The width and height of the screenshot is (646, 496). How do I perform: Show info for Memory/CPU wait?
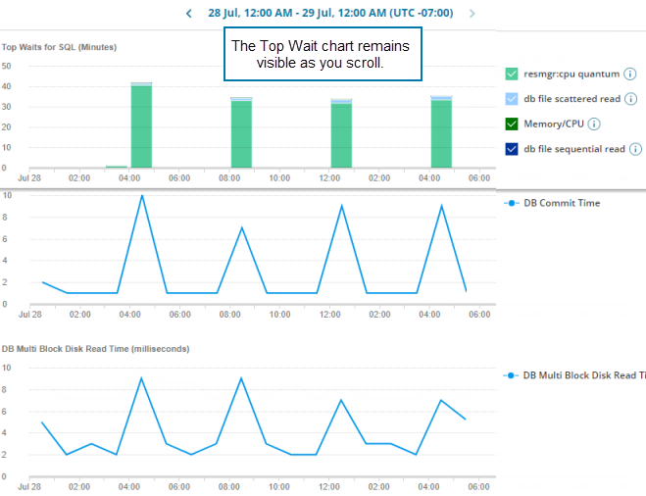coord(594,124)
